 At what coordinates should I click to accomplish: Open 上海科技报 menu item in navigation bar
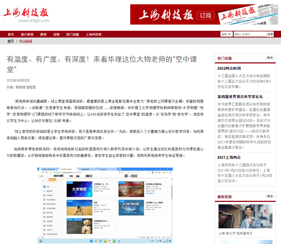(94, 34)
